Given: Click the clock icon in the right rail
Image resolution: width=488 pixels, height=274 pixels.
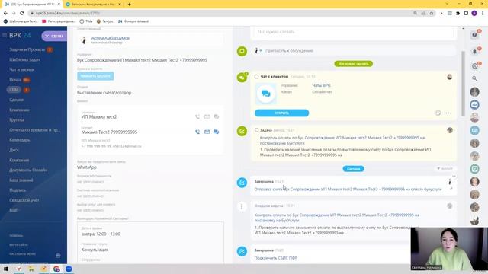Looking at the screenshot, I should 474,66.
